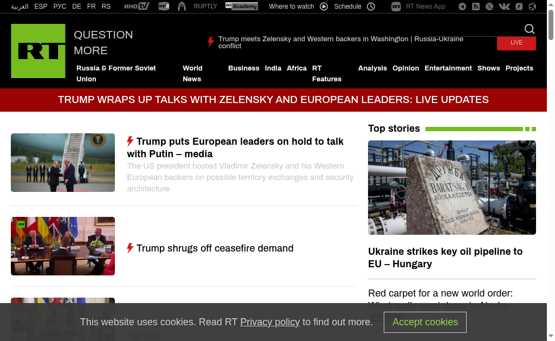This screenshot has height=341, width=555.
Task: Accept cookies on the banner
Action: point(425,322)
